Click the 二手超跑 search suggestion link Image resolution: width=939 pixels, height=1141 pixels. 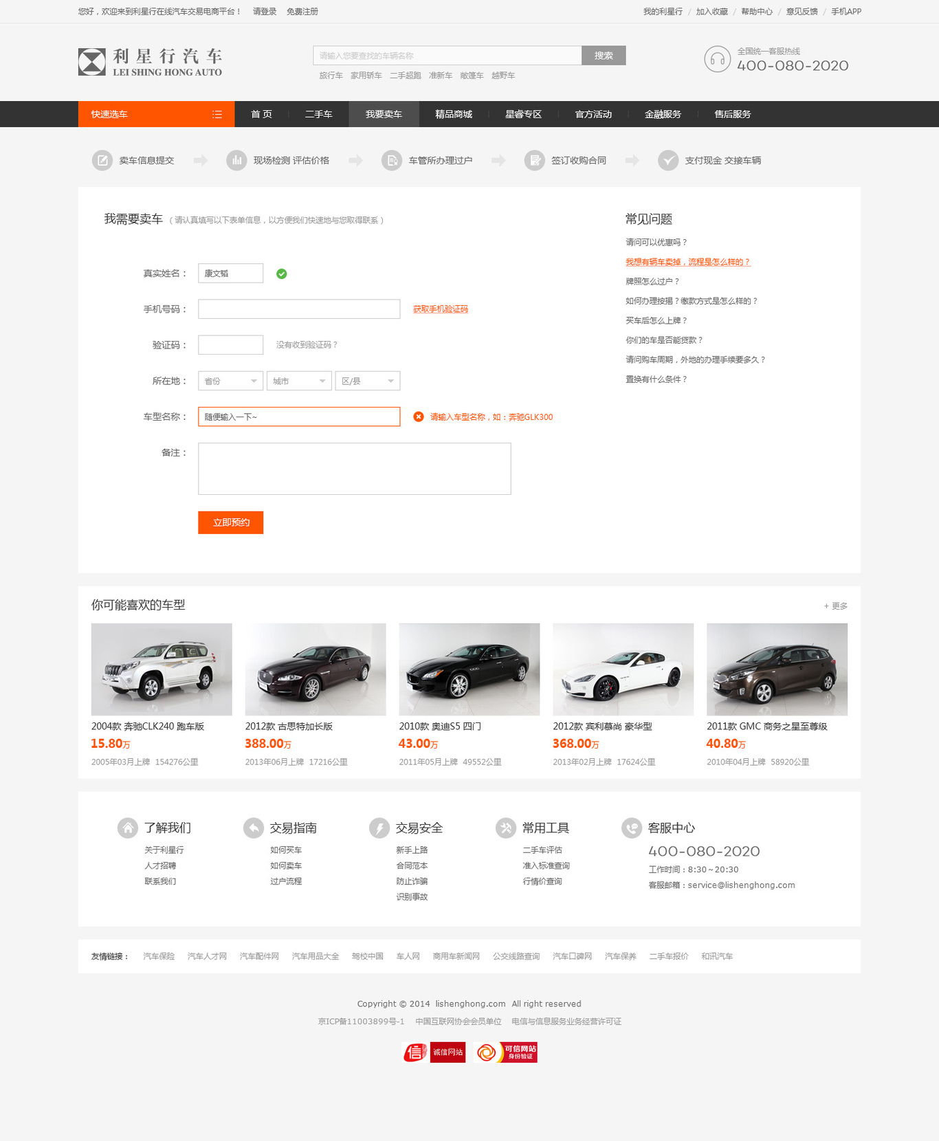coord(406,76)
